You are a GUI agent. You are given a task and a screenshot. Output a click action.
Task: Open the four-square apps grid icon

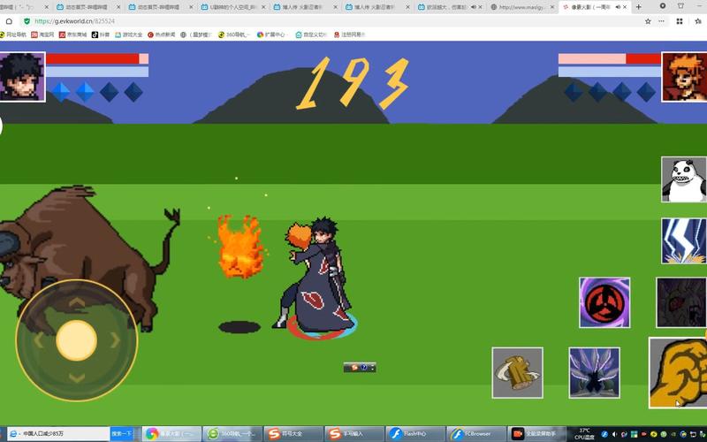tap(680, 21)
